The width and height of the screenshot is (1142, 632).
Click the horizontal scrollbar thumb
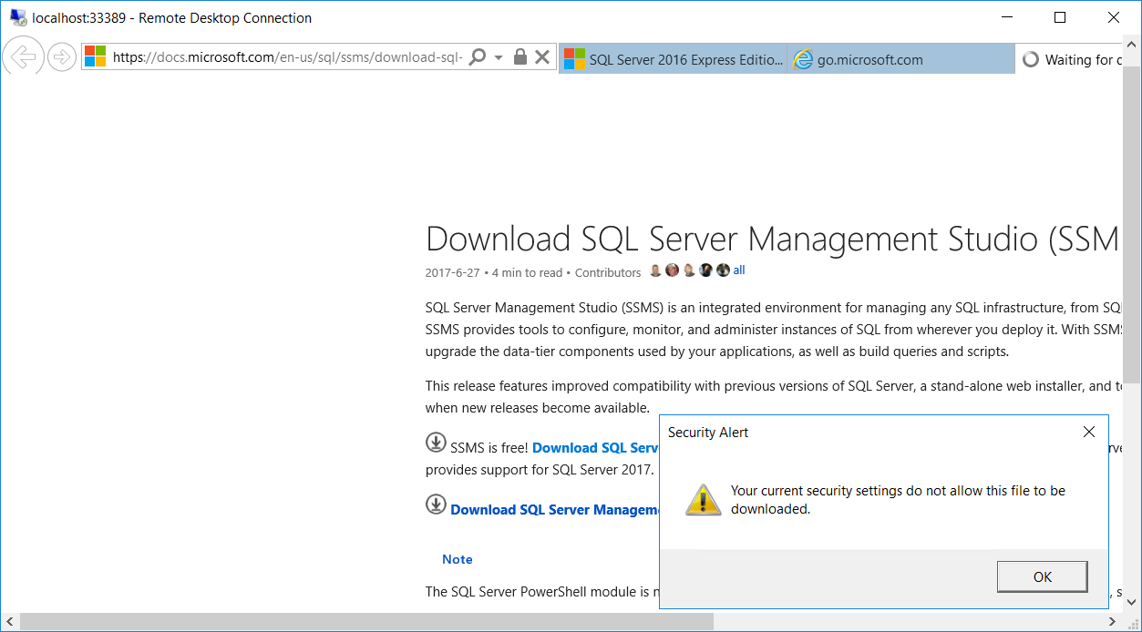(366, 622)
